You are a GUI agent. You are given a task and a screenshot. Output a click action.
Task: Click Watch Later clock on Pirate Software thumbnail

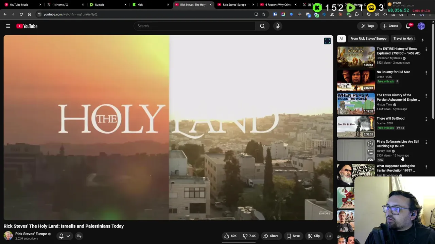point(370,144)
